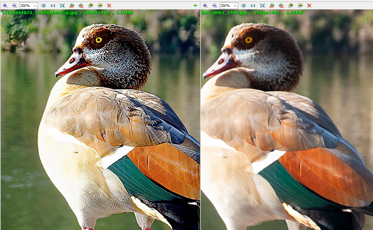373x230 pixels.
Task: Rotate the left image 90 degrees counterclockwise
Action: click(x=72, y=6)
